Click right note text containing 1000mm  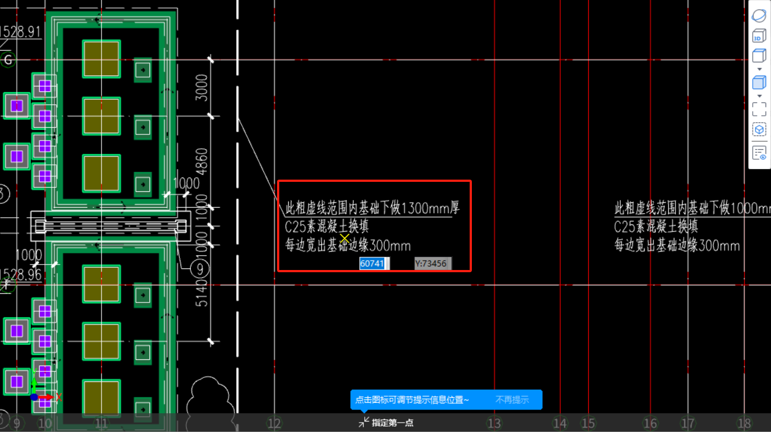point(693,208)
